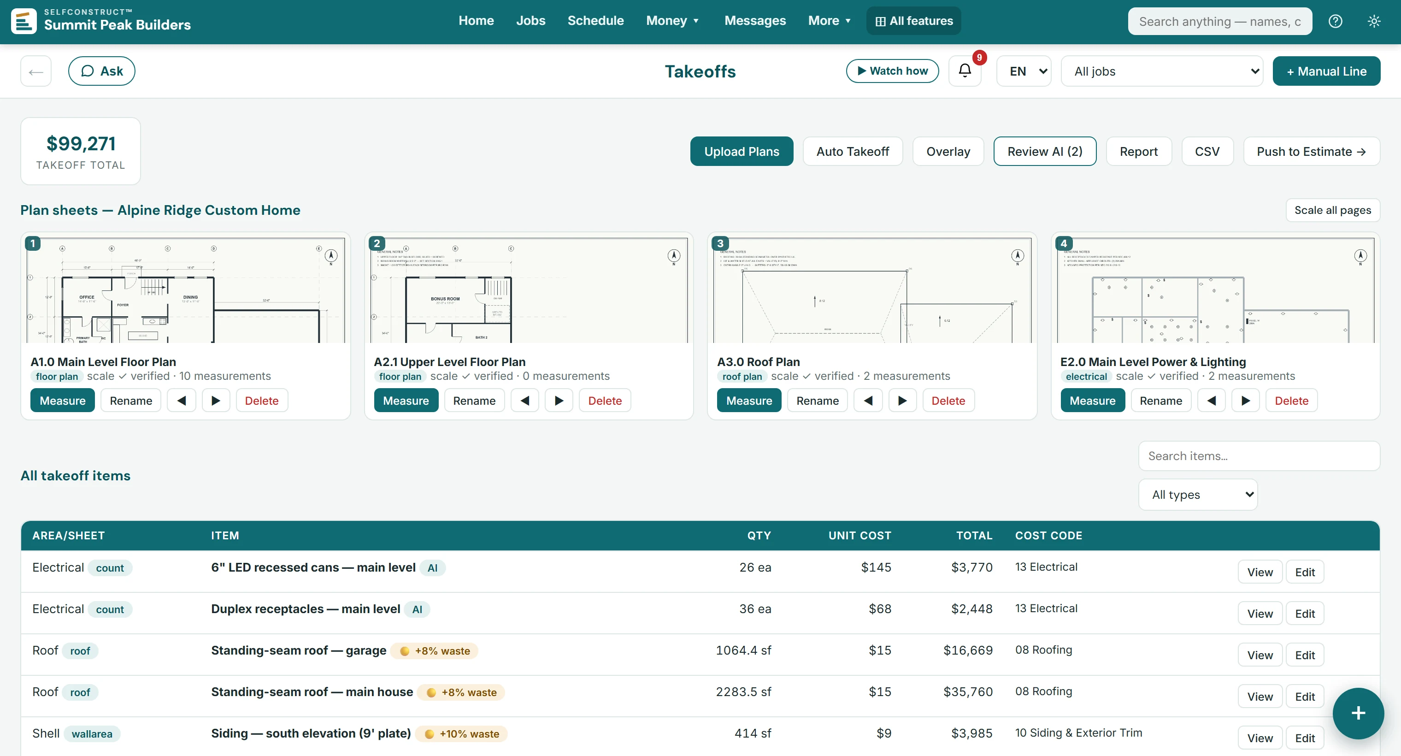Move A3.0 Roof Plan sheet left

[x=868, y=401]
